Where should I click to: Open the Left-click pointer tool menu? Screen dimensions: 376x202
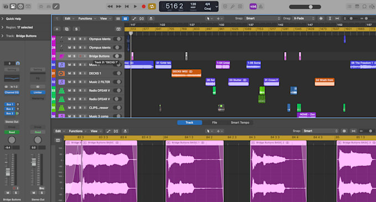pos(210,18)
